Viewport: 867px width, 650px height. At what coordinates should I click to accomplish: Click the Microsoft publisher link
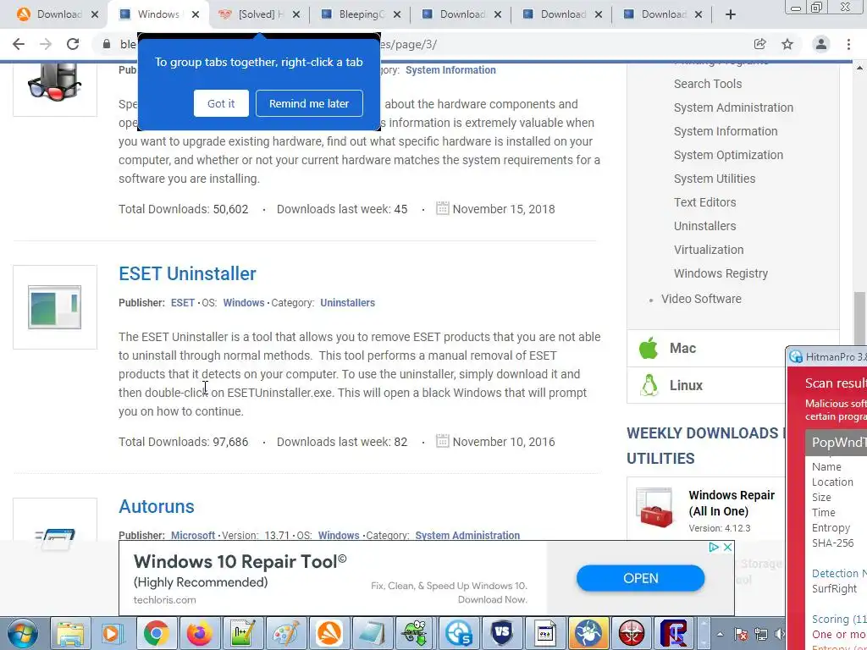click(x=193, y=535)
